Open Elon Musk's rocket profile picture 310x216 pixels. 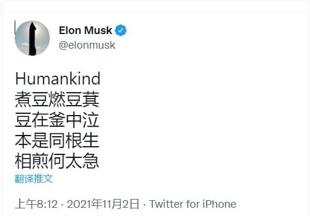32,38
